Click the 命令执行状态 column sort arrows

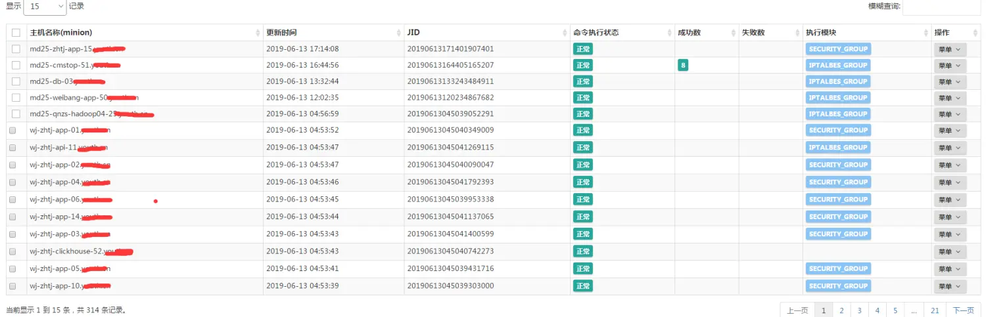click(x=670, y=33)
